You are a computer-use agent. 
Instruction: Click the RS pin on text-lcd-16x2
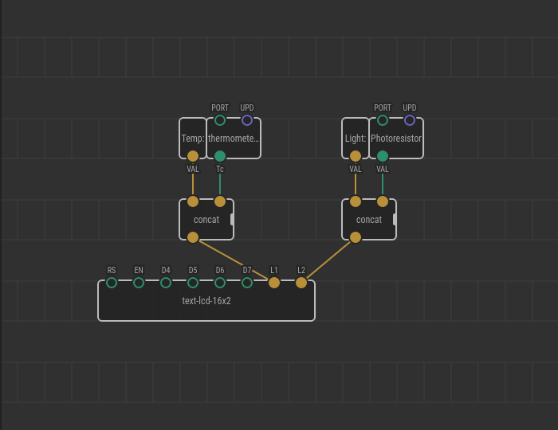(x=112, y=283)
